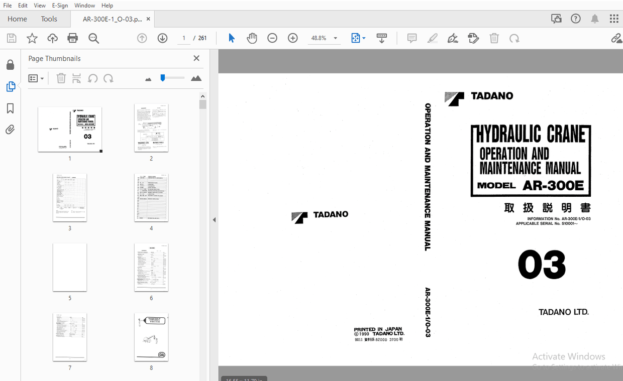
Task: Click the page number input field
Action: 183,38
